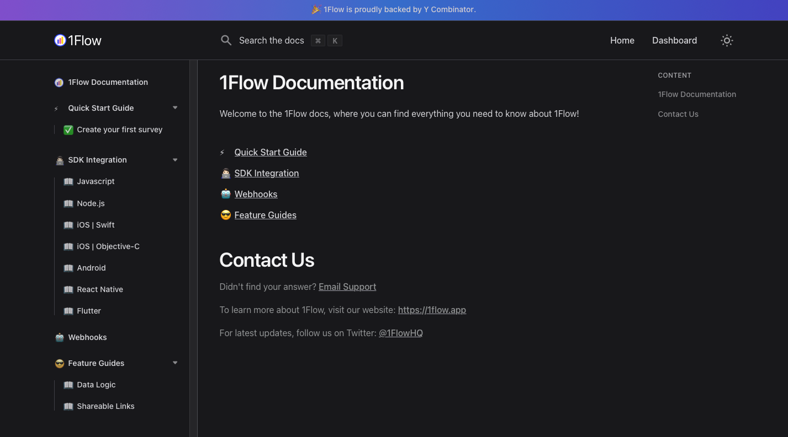Click the 1Flow logo icon in header
This screenshot has height=437, width=788.
[x=60, y=40]
